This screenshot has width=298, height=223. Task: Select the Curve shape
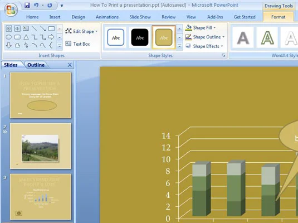(x=43, y=45)
